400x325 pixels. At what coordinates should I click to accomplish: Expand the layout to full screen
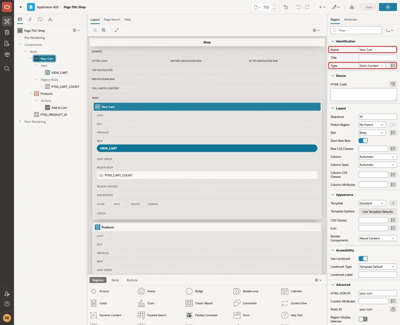(116, 30)
